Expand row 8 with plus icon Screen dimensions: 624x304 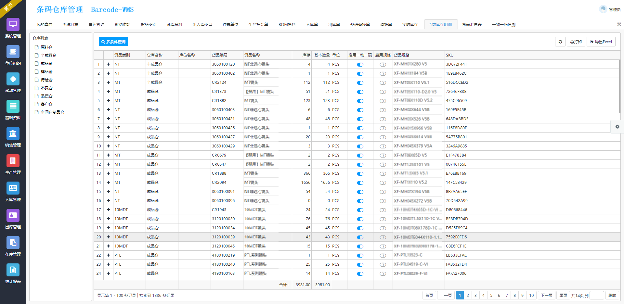coord(108,128)
